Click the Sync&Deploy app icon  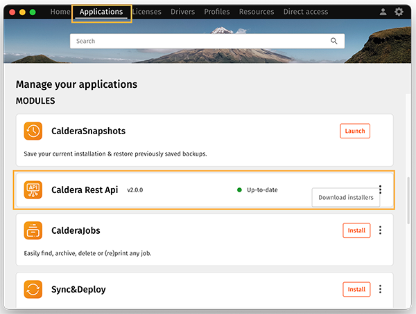coord(33,289)
